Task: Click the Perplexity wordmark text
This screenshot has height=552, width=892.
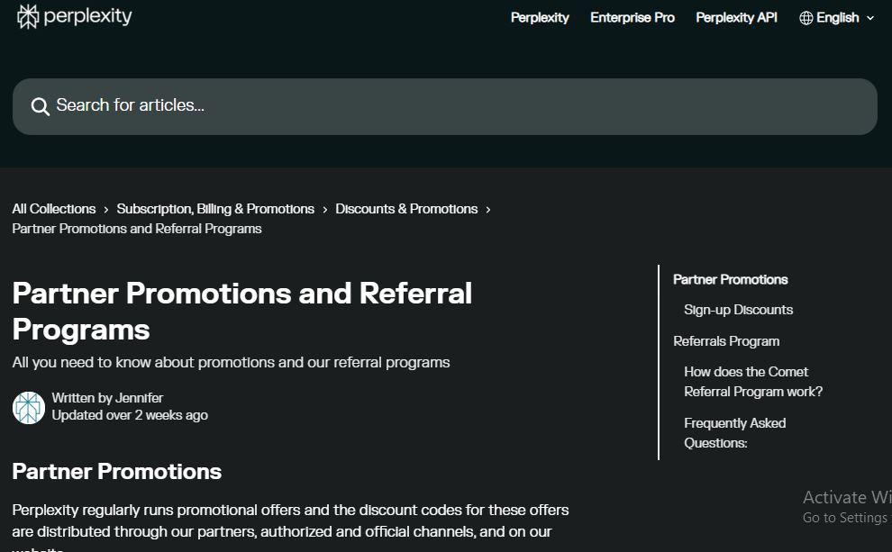Action: pos(88,16)
